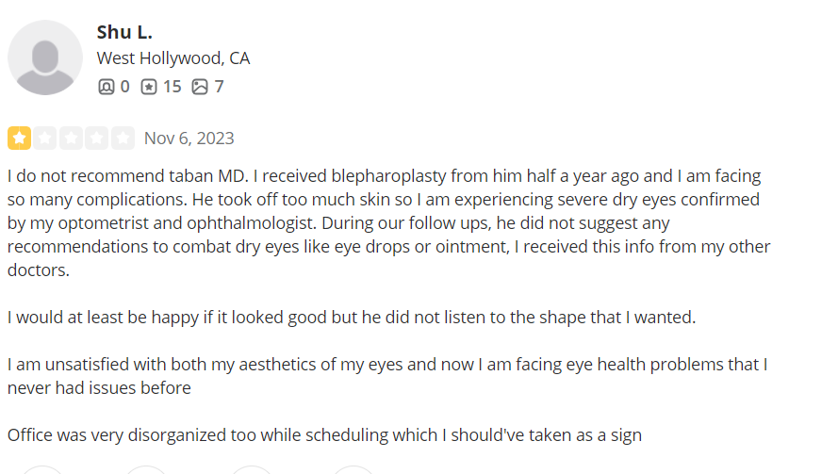Click the third empty rating star
This screenshot has height=474, width=838.
point(71,139)
